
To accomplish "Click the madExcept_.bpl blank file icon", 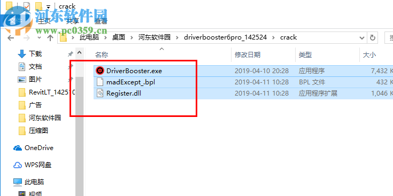I will pos(100,82).
